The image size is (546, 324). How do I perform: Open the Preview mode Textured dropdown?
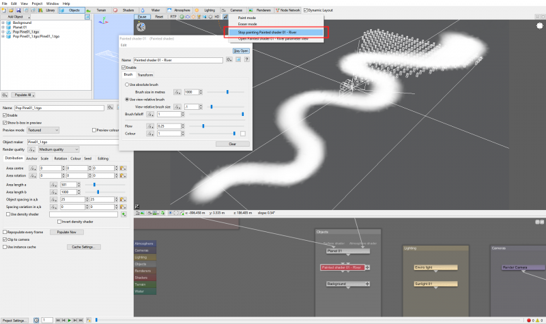(43, 130)
